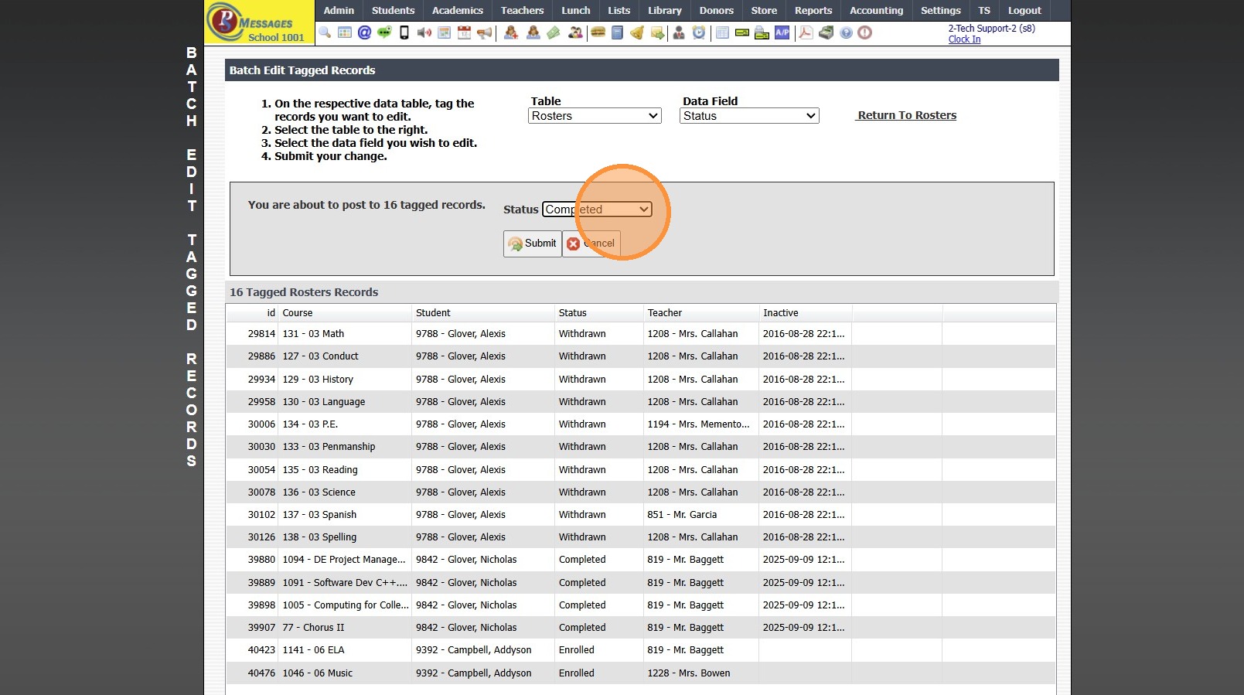Click the spreadsheet grid icon
Image resolution: width=1244 pixels, height=695 pixels.
722,32
